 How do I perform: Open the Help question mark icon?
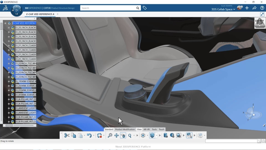[262, 8]
